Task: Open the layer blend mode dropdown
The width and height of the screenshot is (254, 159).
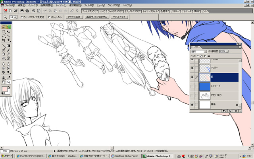Action: click(199, 52)
